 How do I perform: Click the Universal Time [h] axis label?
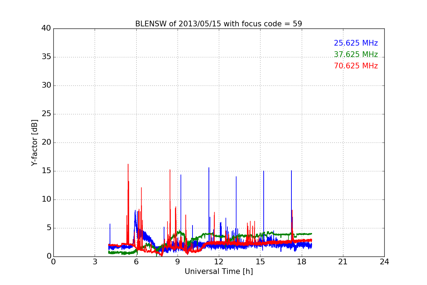[218, 271]
